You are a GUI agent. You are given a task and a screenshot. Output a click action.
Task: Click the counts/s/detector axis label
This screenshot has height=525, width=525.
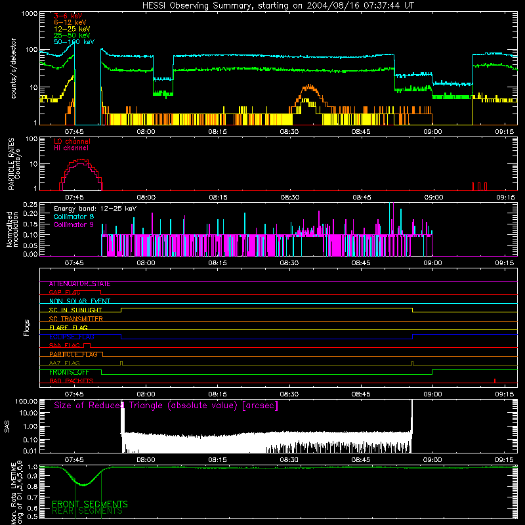click(x=13, y=68)
